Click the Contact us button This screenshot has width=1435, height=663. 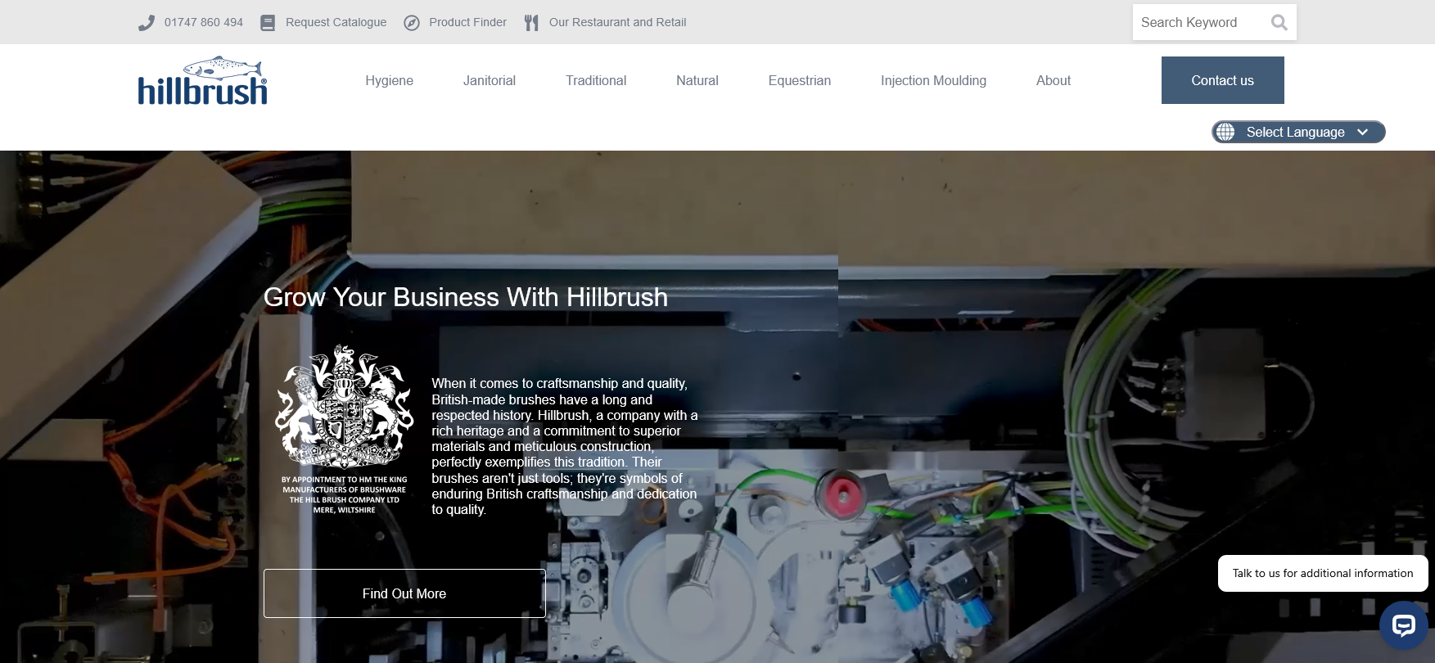coord(1223,80)
